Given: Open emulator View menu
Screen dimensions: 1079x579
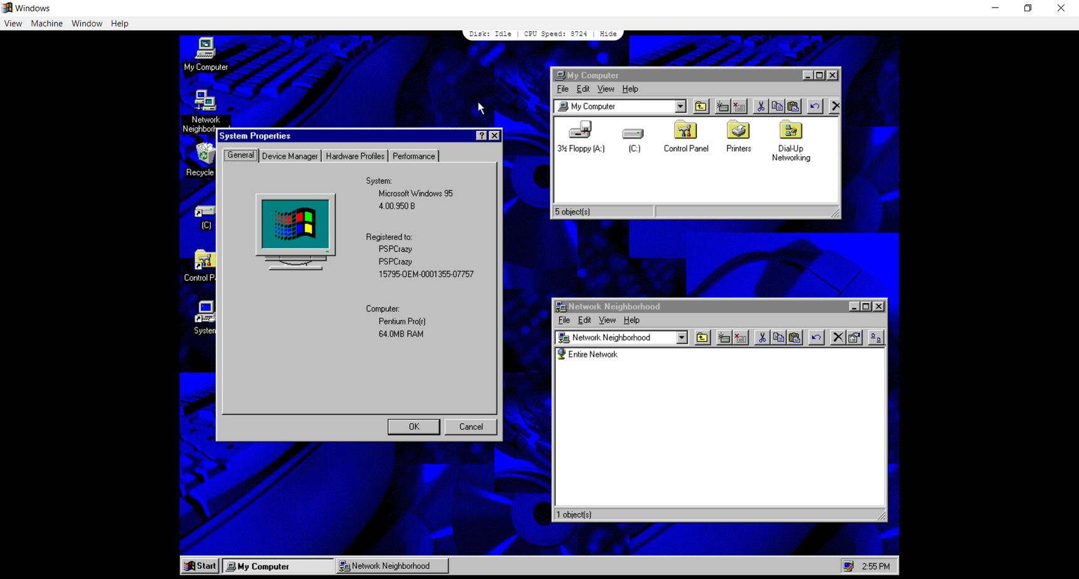Looking at the screenshot, I should pos(13,23).
